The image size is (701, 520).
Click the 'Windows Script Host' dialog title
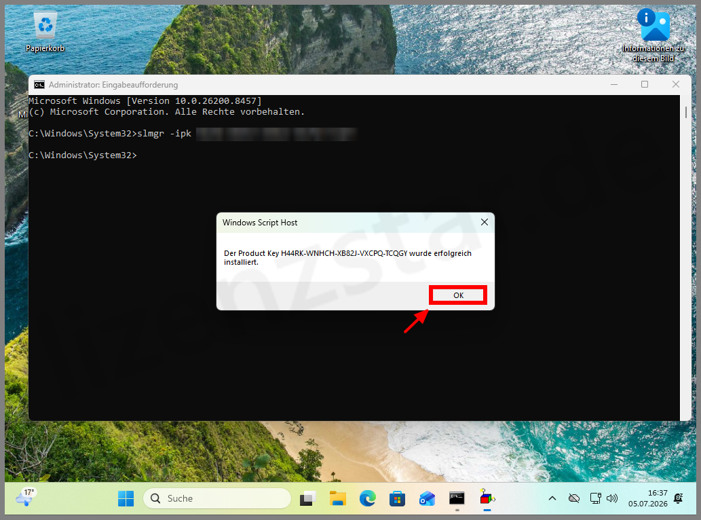coord(260,223)
